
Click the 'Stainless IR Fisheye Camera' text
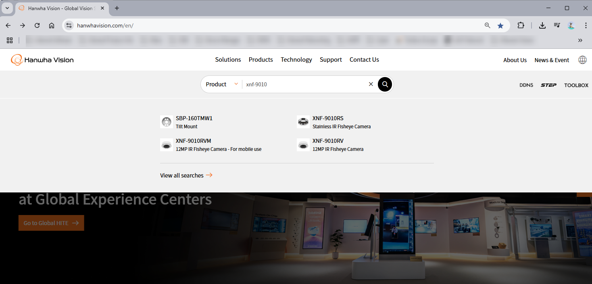tap(342, 127)
